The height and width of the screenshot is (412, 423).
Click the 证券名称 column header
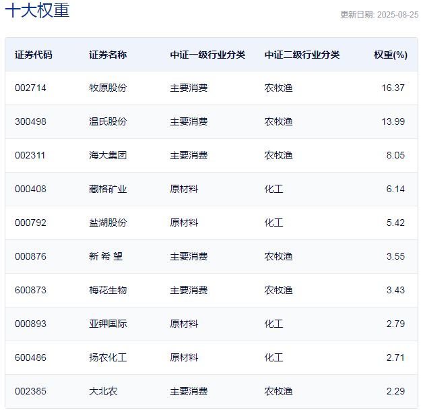[x=108, y=55]
